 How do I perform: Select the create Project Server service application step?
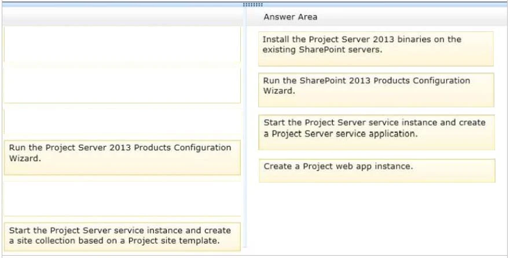pos(376,132)
